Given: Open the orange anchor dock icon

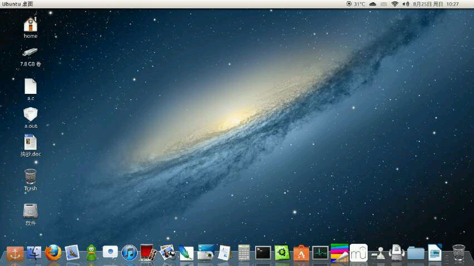Looking at the screenshot, I should click(15, 253).
